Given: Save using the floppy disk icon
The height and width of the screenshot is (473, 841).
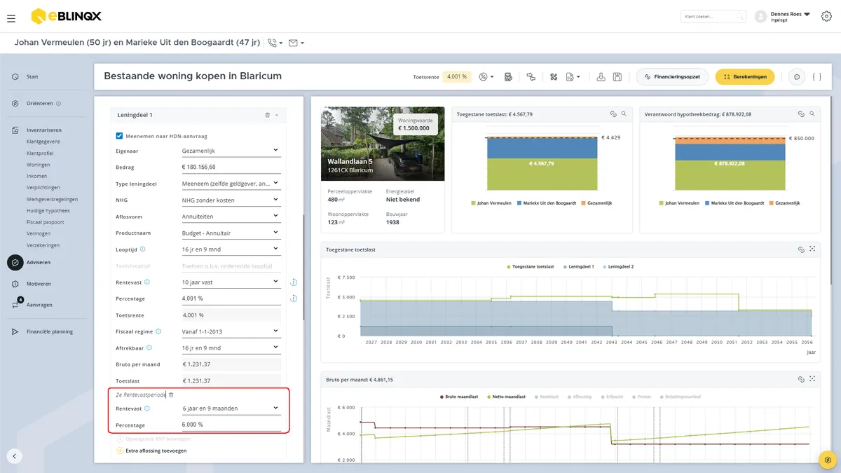Looking at the screenshot, I should [617, 76].
